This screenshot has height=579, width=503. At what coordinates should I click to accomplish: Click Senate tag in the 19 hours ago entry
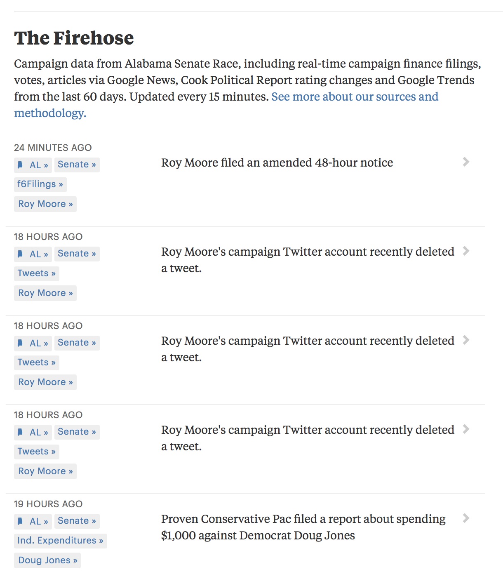tap(77, 521)
